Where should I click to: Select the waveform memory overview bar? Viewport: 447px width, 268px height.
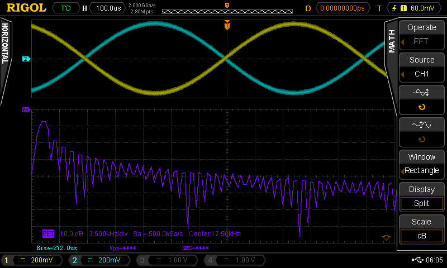(x=227, y=11)
